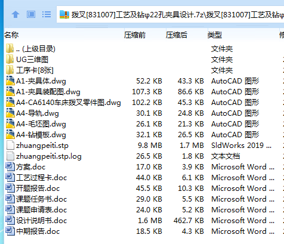
Task: Select the 工序卡[8张] folder icon
Action: [10, 70]
